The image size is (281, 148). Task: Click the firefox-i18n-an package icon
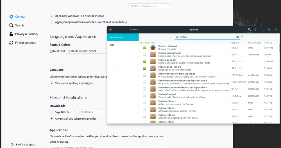pyautogui.click(x=153, y=116)
